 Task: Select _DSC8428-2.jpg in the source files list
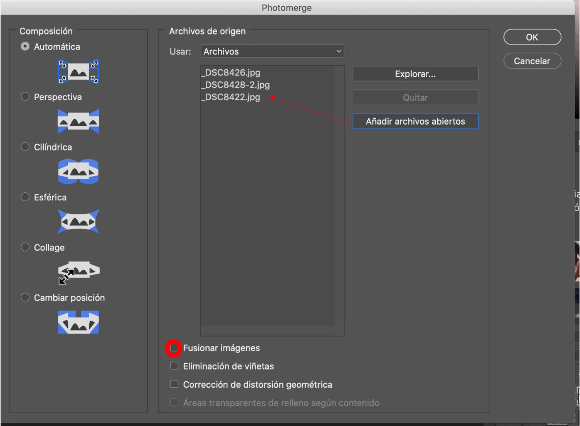point(235,85)
